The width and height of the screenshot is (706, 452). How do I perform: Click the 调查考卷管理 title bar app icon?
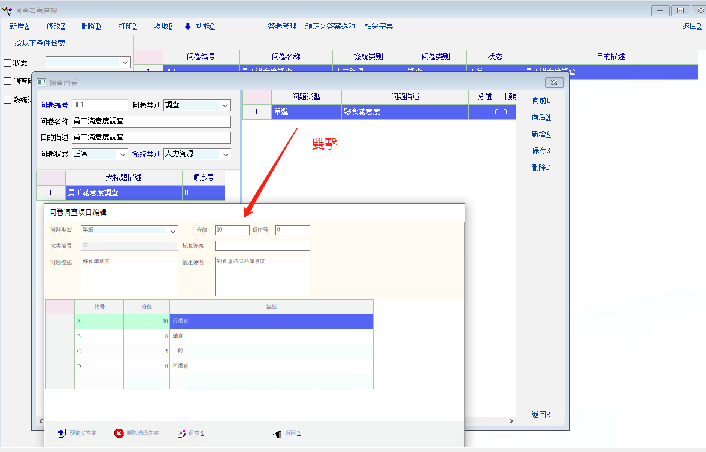[8, 11]
